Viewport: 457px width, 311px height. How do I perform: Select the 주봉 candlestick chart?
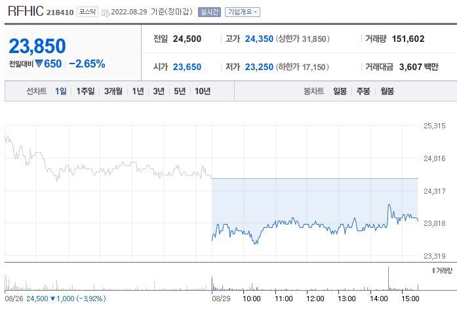click(363, 92)
